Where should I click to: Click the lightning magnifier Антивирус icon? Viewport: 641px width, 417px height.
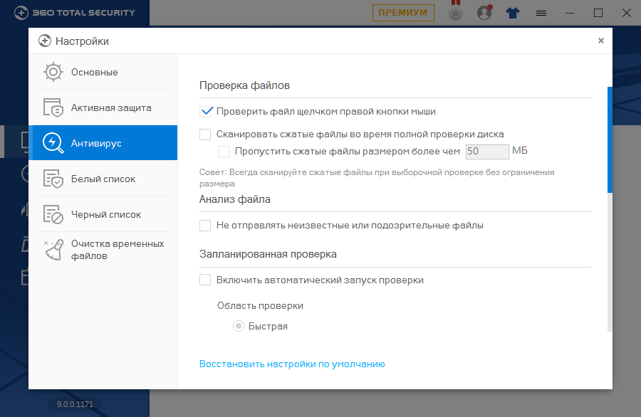(53, 143)
